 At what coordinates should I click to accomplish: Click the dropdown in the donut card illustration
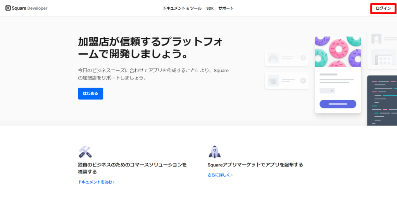pyautogui.click(x=327, y=90)
